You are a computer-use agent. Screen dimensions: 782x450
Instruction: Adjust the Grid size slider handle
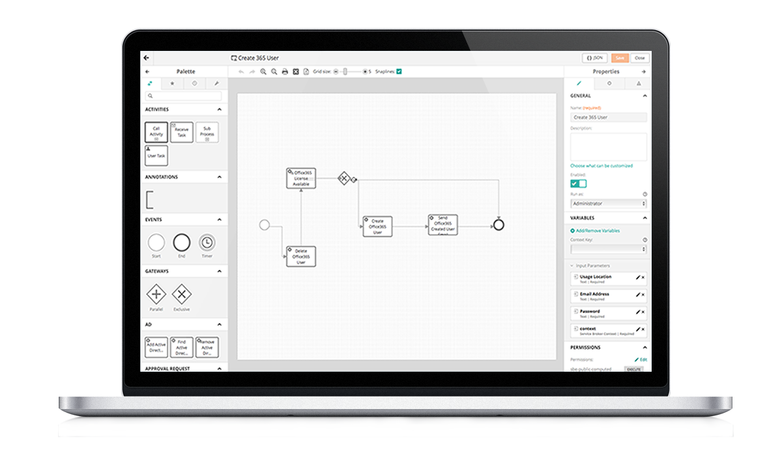click(345, 72)
